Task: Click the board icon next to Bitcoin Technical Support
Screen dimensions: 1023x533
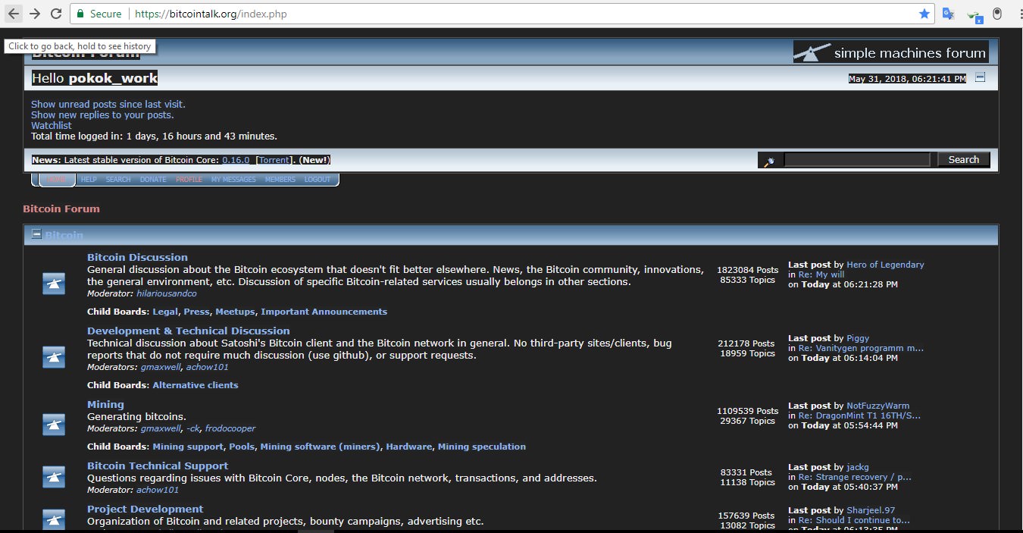Action: tap(53, 476)
